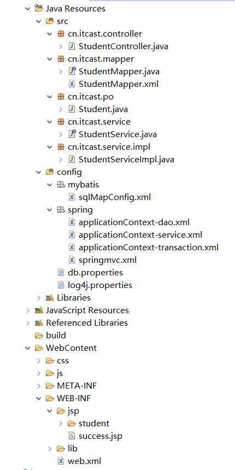
Task: Collapse the src source folder
Action: pyautogui.click(x=39, y=21)
